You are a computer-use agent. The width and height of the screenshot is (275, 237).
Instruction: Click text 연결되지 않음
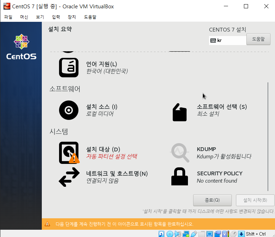point(102,181)
